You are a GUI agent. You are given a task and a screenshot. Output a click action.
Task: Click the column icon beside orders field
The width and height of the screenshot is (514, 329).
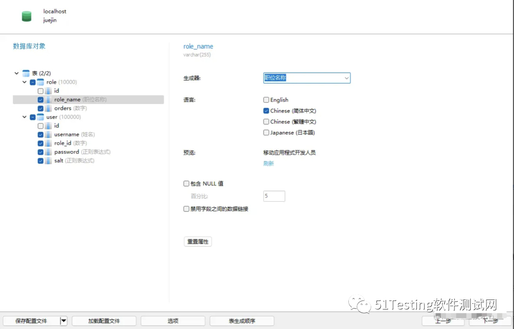[49, 108]
